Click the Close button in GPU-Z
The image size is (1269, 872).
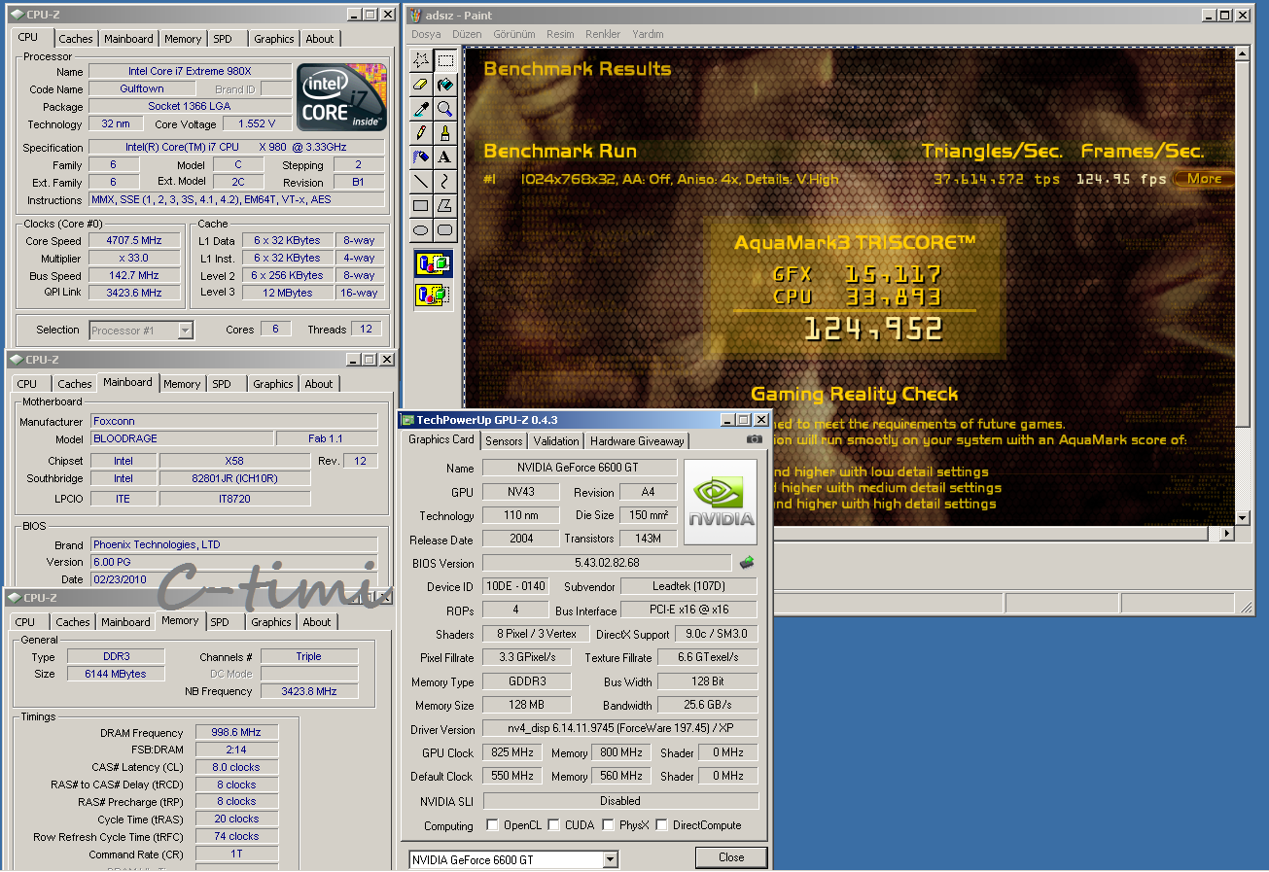[731, 857]
